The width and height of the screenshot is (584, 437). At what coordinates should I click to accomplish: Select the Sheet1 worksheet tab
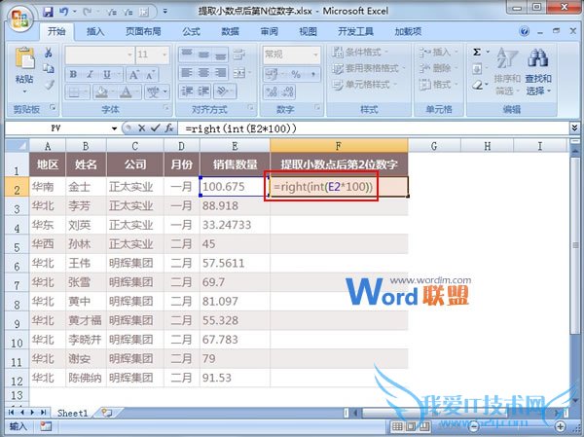[x=73, y=413]
